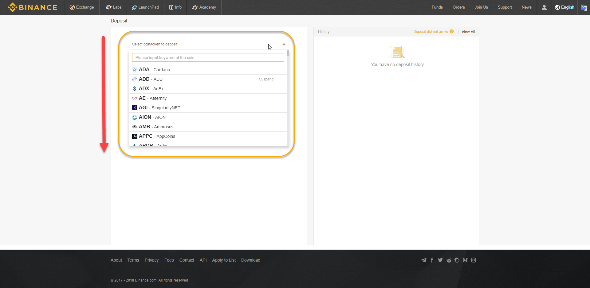
Task: Choose AMB - Ambrosus from list
Action: point(208,127)
